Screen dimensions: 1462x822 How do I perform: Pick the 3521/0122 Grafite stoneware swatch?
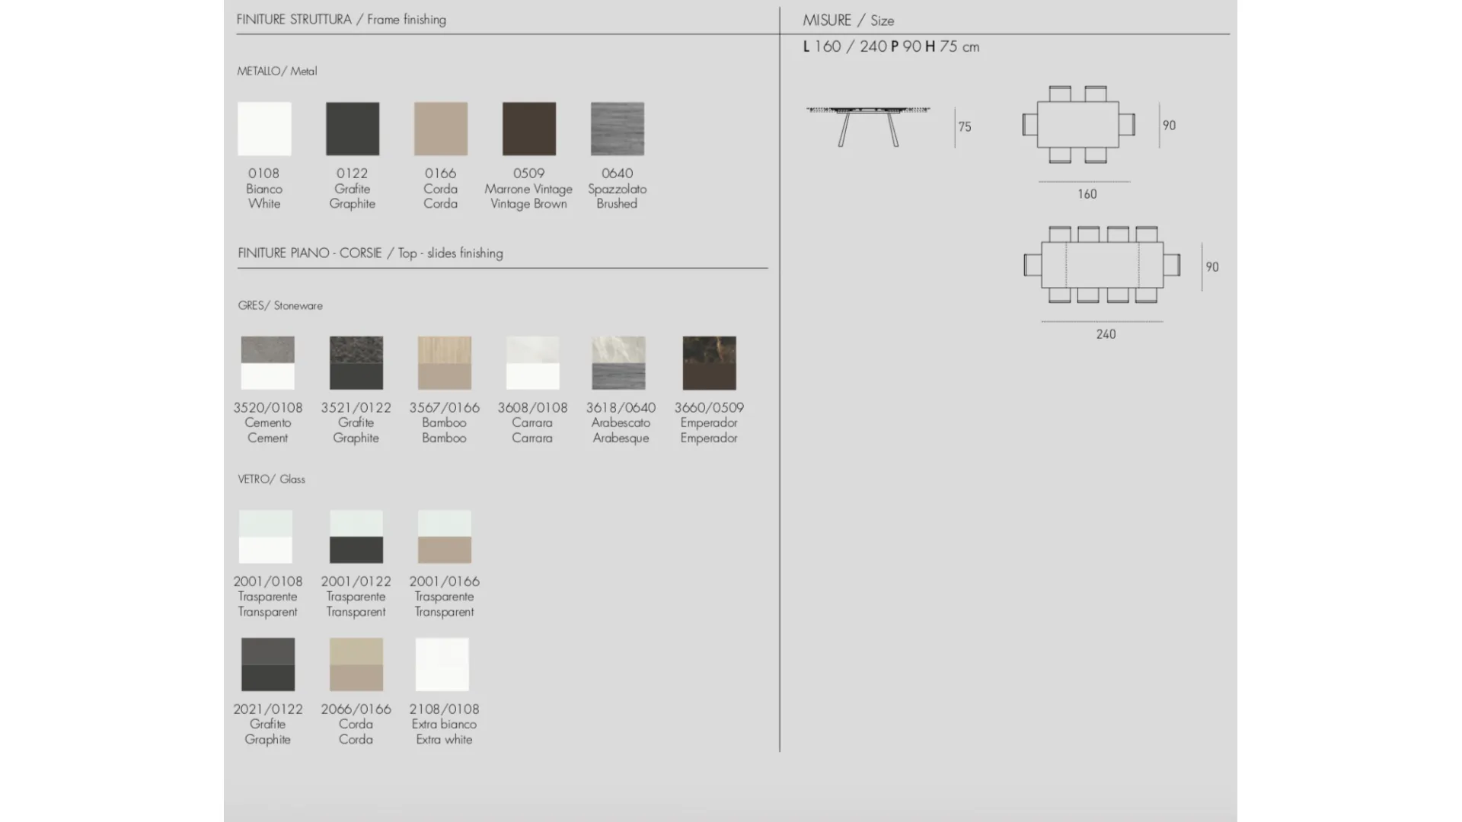click(x=356, y=363)
